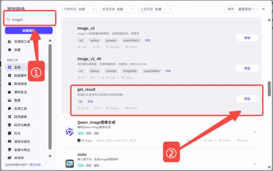Screen dimensions: 273x171
Task: Select the 社交 category
Action: pos(14,133)
